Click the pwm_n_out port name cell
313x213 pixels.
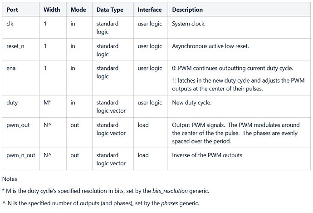point(20,155)
